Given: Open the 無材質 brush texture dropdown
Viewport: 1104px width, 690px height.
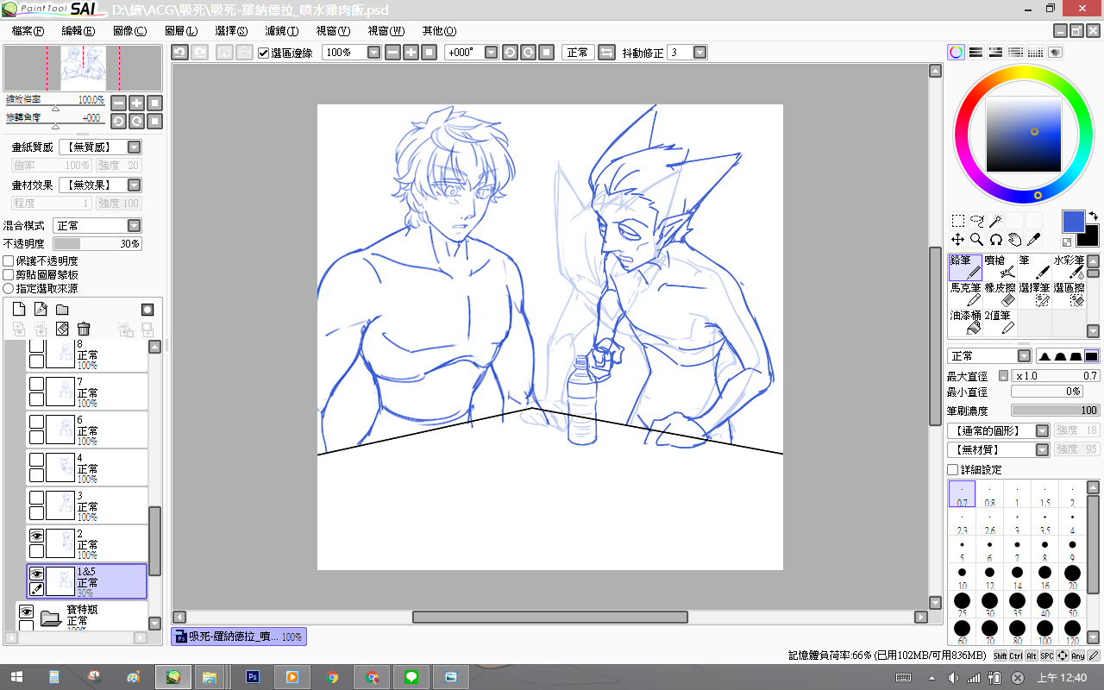Looking at the screenshot, I should tap(1042, 449).
